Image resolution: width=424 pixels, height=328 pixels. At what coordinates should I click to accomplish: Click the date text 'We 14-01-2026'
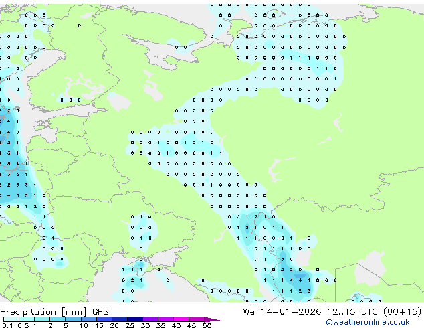tap(282, 311)
